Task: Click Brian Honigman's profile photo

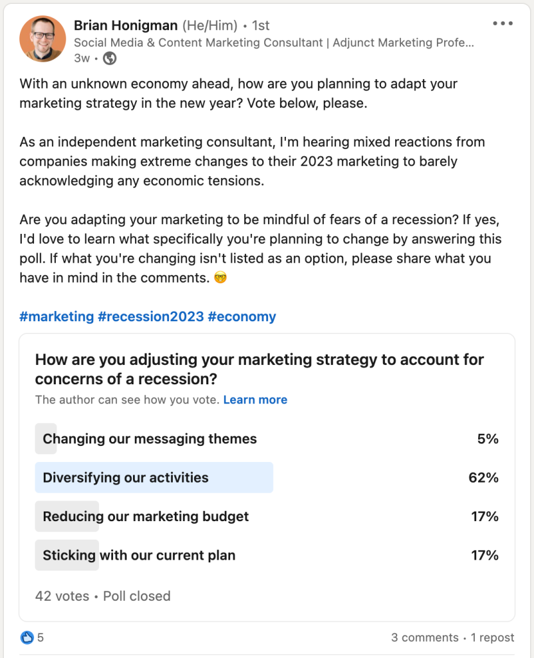Action: pos(42,39)
